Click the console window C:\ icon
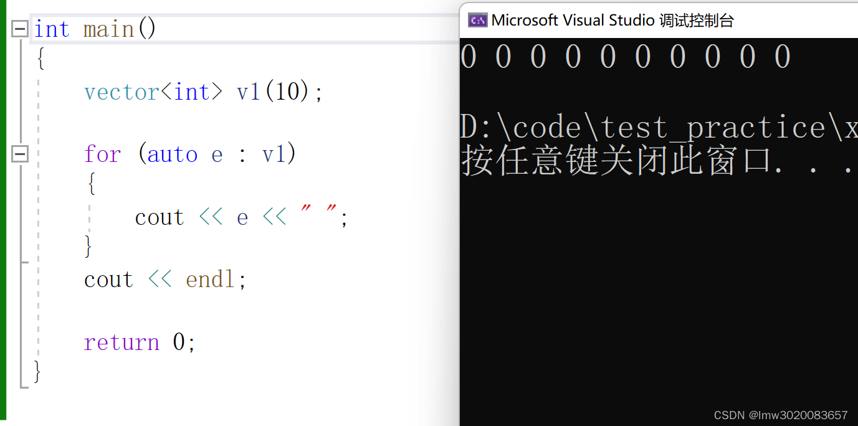The image size is (858, 426). [x=477, y=20]
